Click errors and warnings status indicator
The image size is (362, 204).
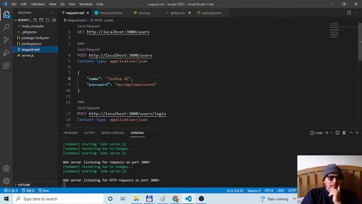tap(11, 190)
